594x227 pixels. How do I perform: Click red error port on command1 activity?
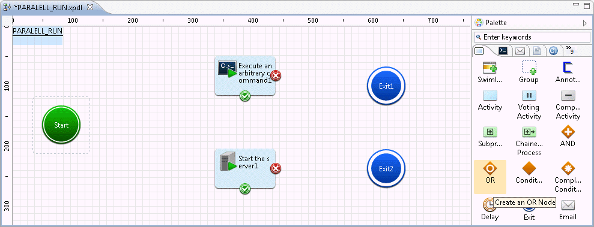click(x=276, y=76)
